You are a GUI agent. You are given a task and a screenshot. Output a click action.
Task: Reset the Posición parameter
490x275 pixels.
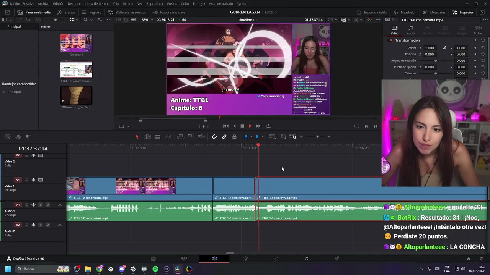[483, 54]
